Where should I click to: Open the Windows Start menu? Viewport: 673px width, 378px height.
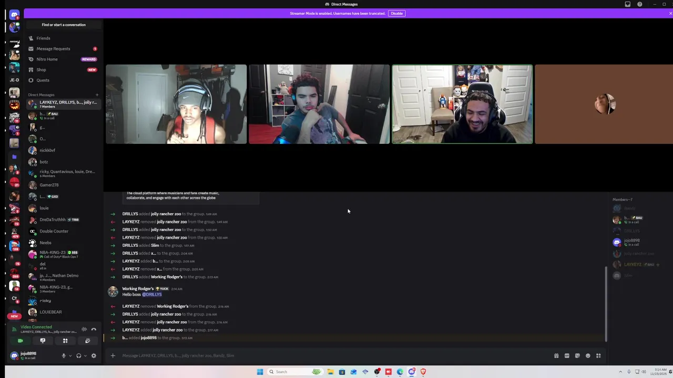pos(260,372)
